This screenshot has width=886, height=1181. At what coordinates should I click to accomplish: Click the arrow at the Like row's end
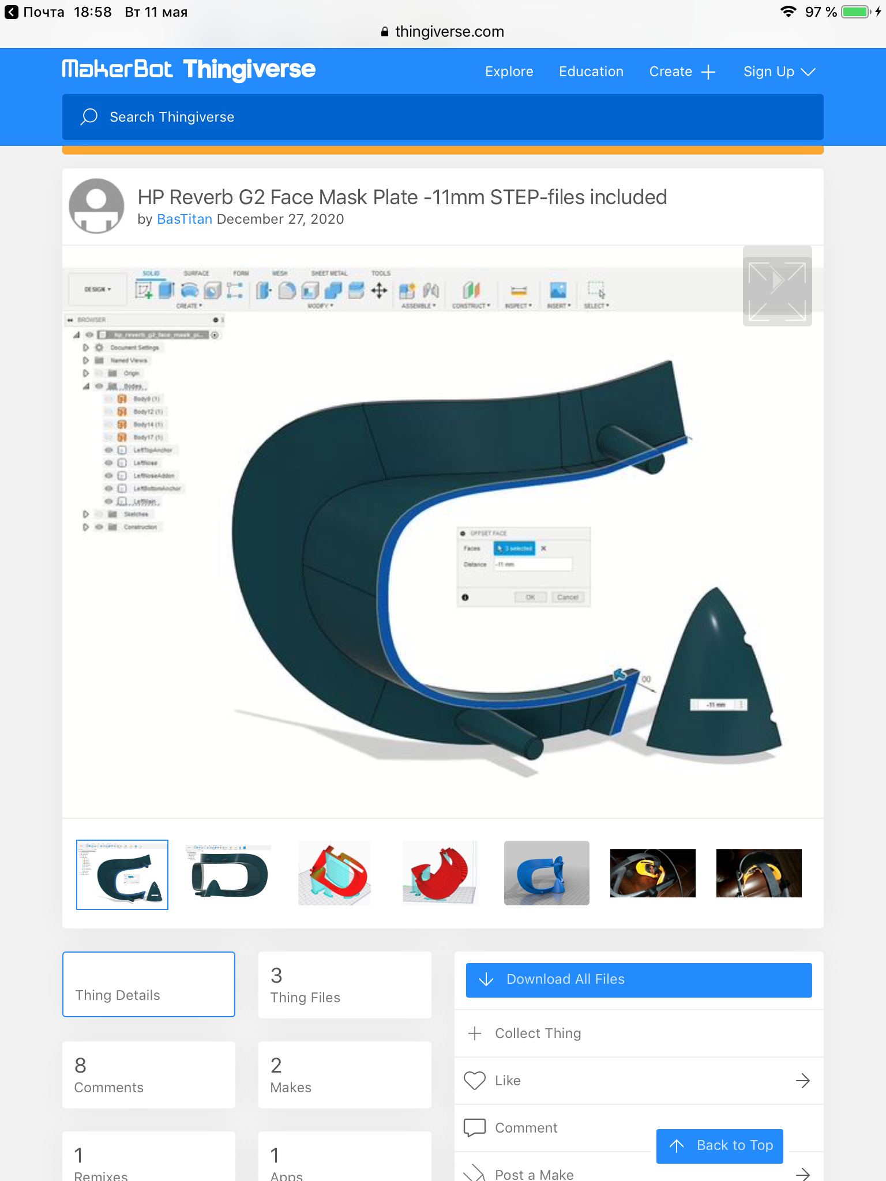[x=803, y=1081]
